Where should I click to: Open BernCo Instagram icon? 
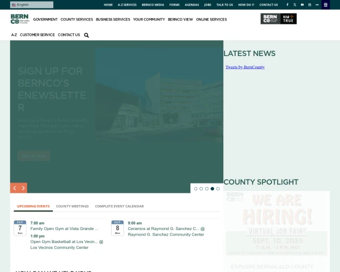tap(309, 5)
